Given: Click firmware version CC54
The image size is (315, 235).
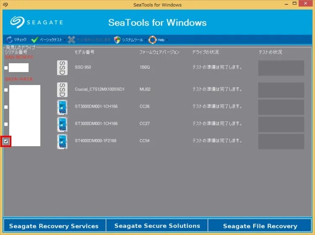Looking at the screenshot, I should 144,141.
